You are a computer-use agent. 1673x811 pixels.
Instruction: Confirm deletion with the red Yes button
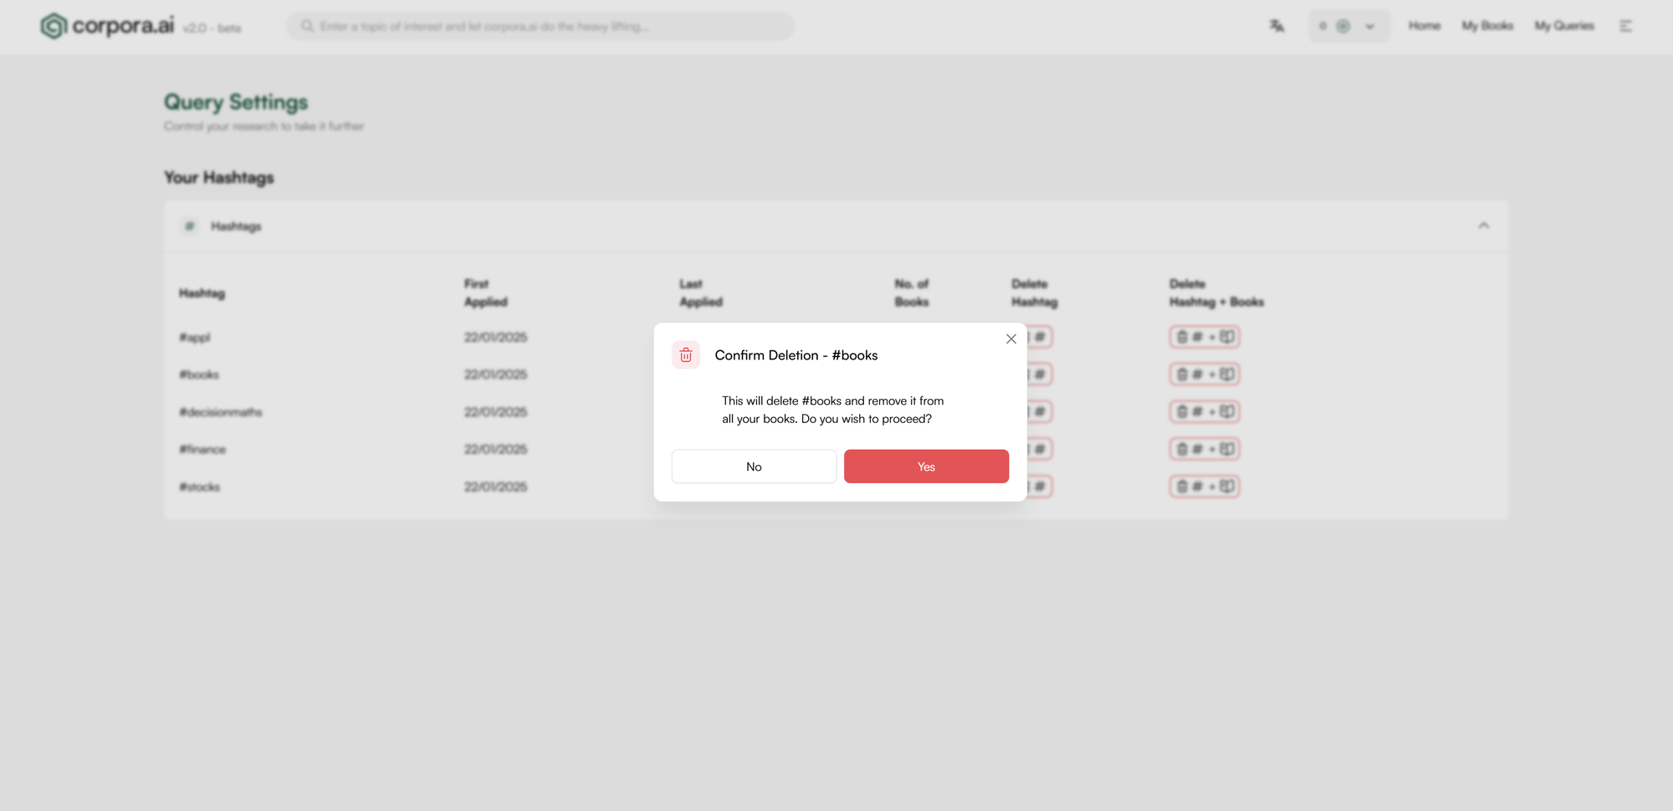926,467
